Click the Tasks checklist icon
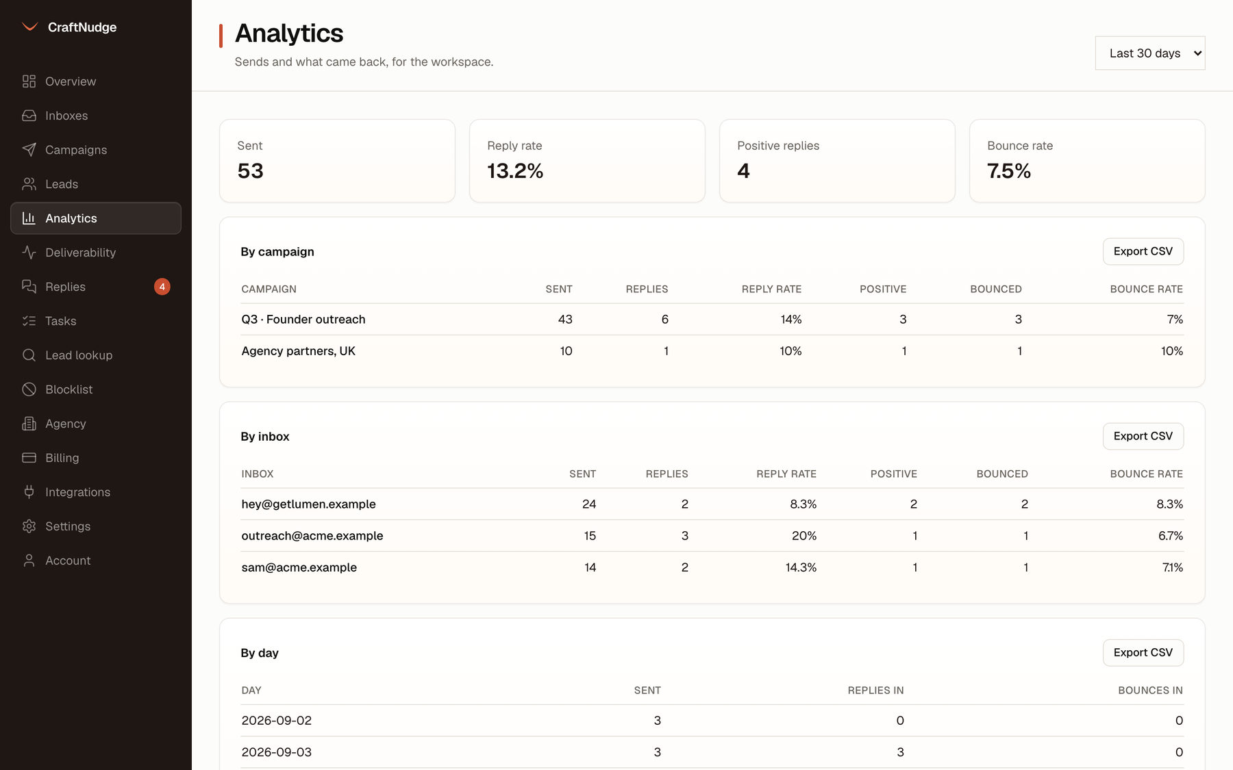Image resolution: width=1233 pixels, height=770 pixels. [29, 321]
